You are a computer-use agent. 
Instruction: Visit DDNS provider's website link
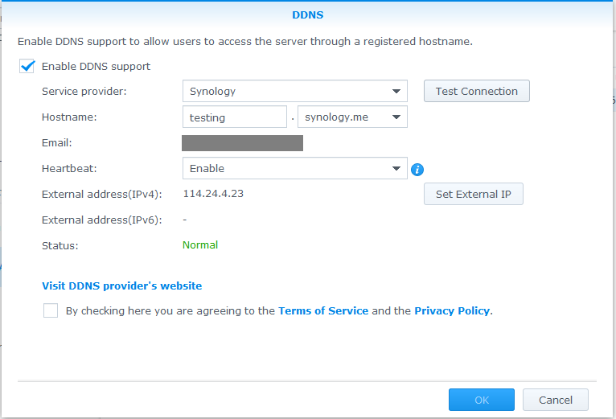(x=121, y=285)
